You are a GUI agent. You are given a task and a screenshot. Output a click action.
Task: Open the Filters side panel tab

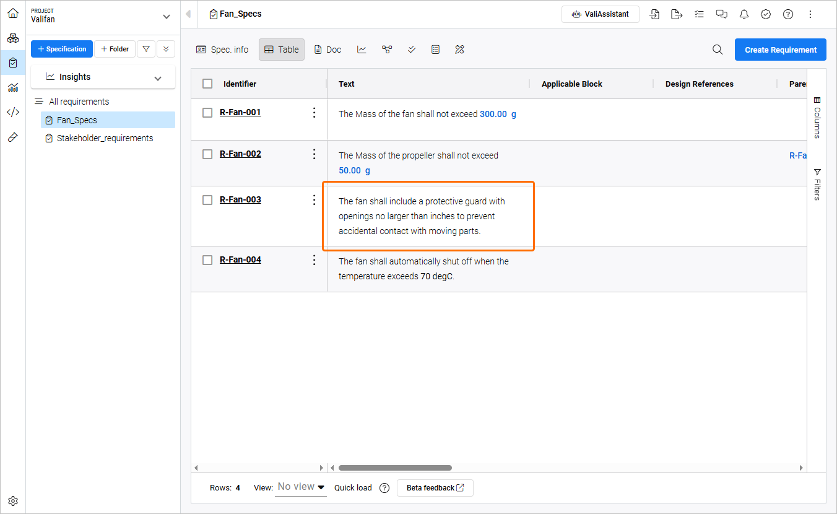point(817,185)
